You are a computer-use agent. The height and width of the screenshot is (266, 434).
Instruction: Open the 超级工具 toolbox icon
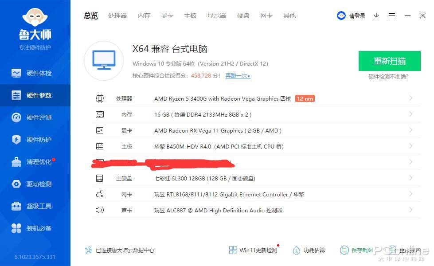click(x=16, y=206)
